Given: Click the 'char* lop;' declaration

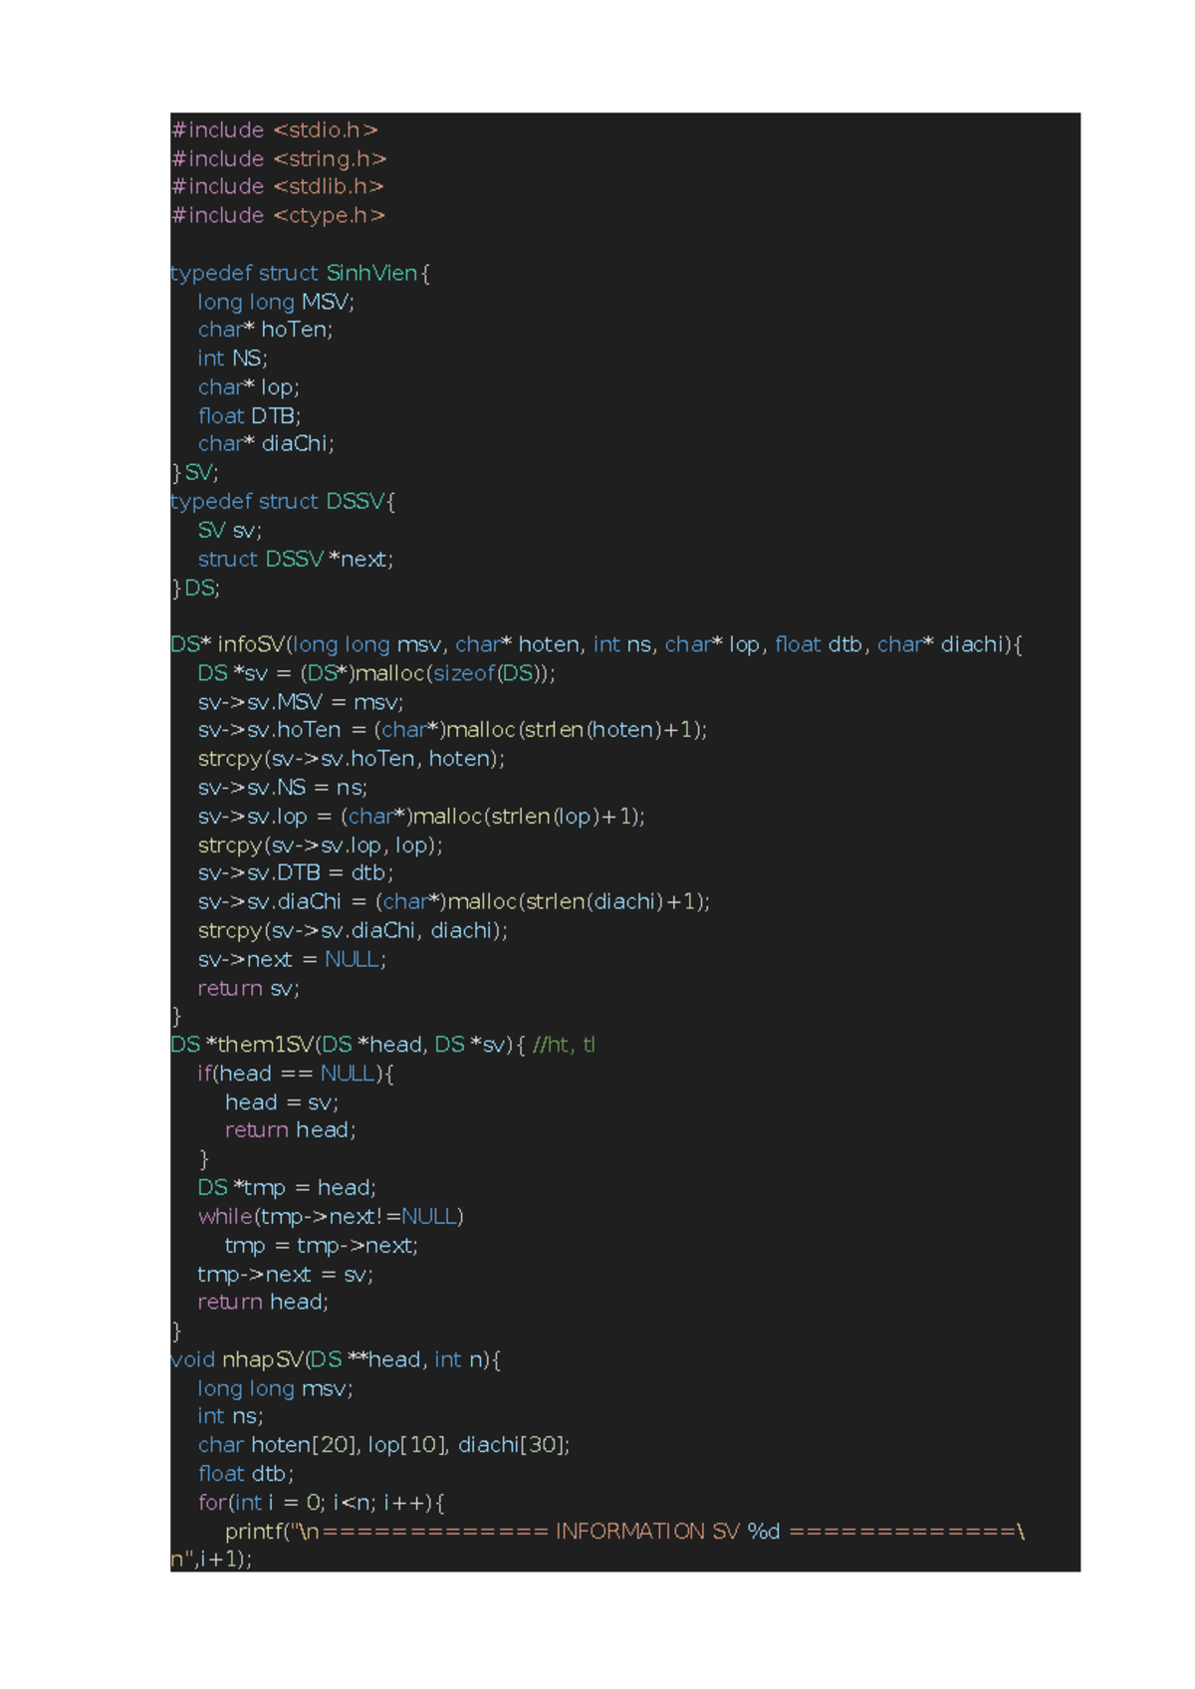Looking at the screenshot, I should pos(248,387).
